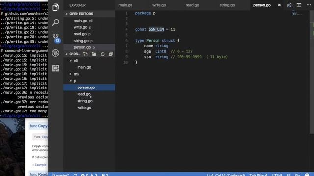The height and width of the screenshot is (176, 314).
Task: Click the New Folder icon in explorer
Action: (x=94, y=54)
